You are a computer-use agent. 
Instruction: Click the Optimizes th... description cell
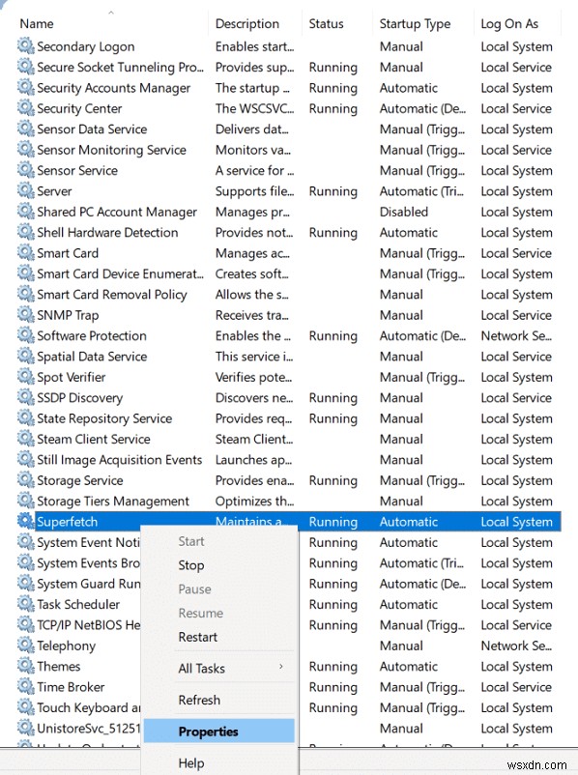click(254, 502)
